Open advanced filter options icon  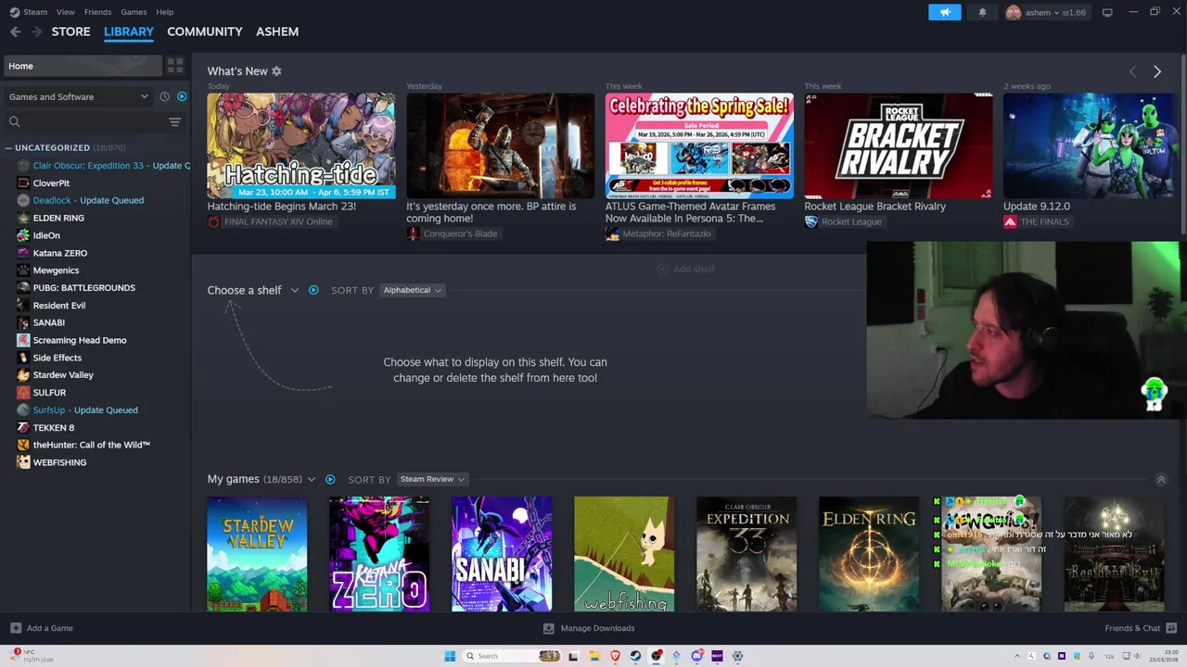click(174, 121)
